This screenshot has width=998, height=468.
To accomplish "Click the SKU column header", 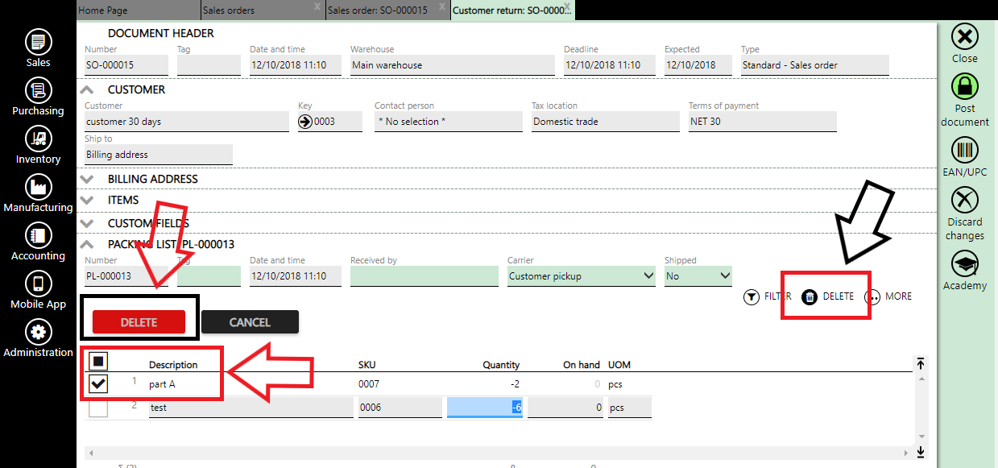I will pos(366,365).
